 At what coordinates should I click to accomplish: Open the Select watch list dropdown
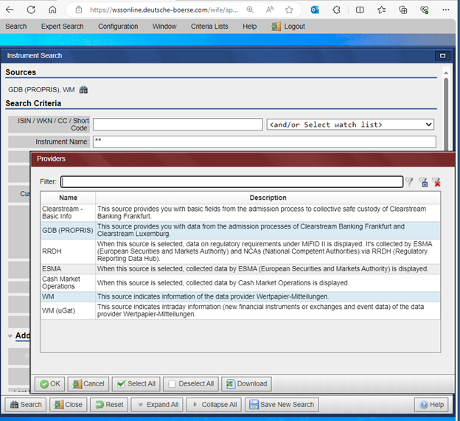point(350,125)
